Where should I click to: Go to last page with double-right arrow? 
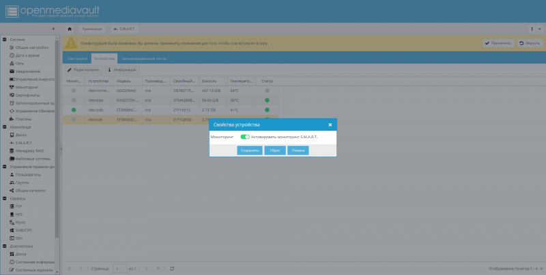[158, 269]
